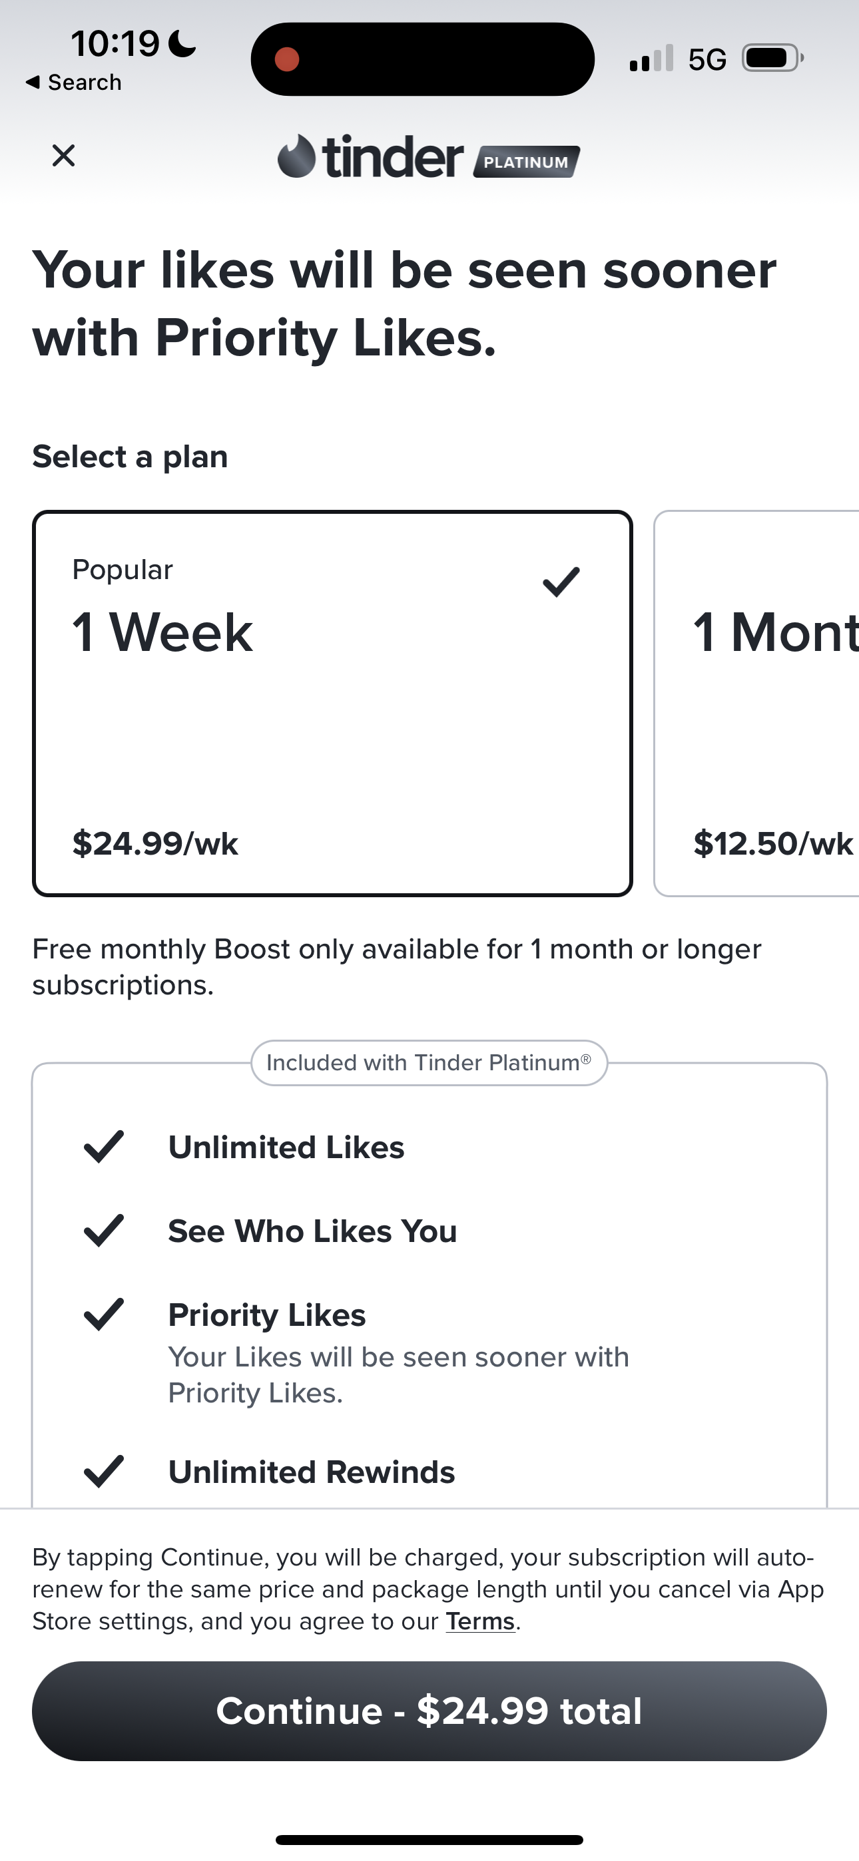Tap the recording indicator red dot

(x=287, y=59)
